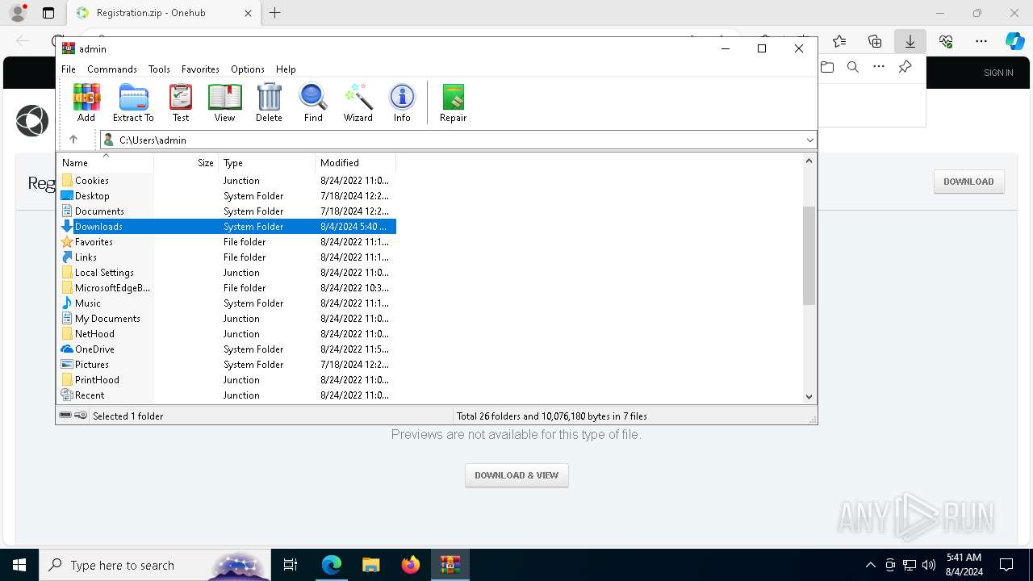The height and width of the screenshot is (581, 1033).
Task: Click WinRAR icon in the taskbar
Action: pyautogui.click(x=450, y=565)
